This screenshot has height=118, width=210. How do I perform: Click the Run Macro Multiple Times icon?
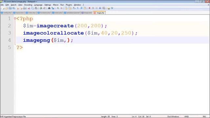(x=100, y=8)
